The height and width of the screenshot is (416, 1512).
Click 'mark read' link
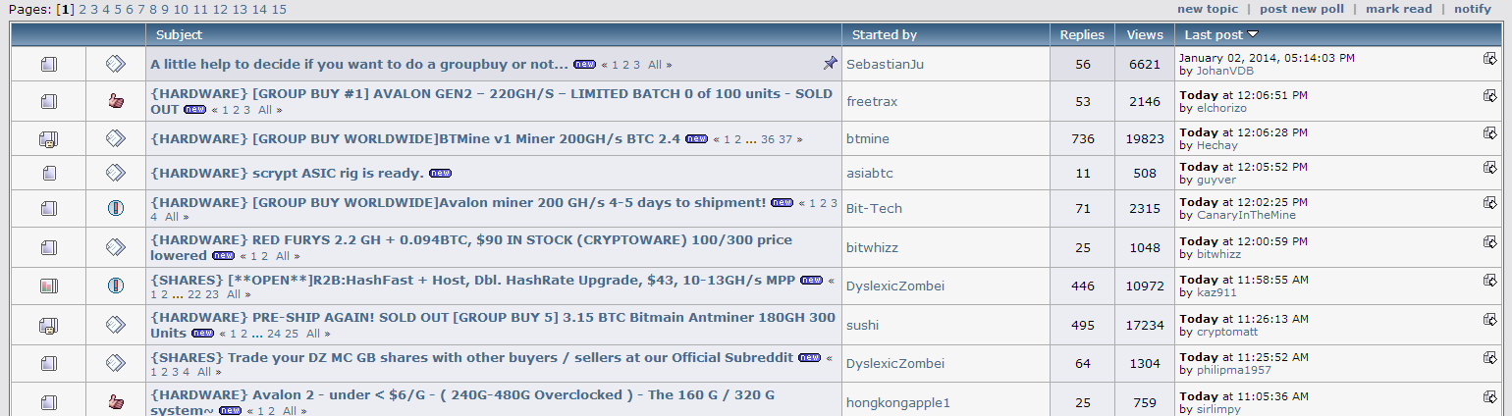pyautogui.click(x=1398, y=9)
